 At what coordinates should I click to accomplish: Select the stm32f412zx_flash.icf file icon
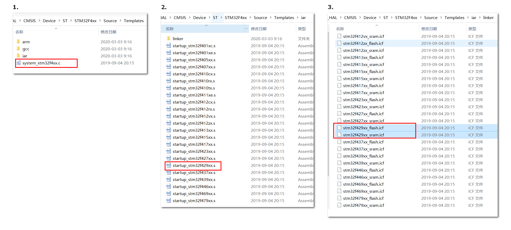click(x=339, y=43)
